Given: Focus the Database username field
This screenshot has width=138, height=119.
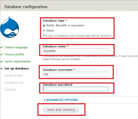Looking at the screenshot, I should click(x=75, y=74).
